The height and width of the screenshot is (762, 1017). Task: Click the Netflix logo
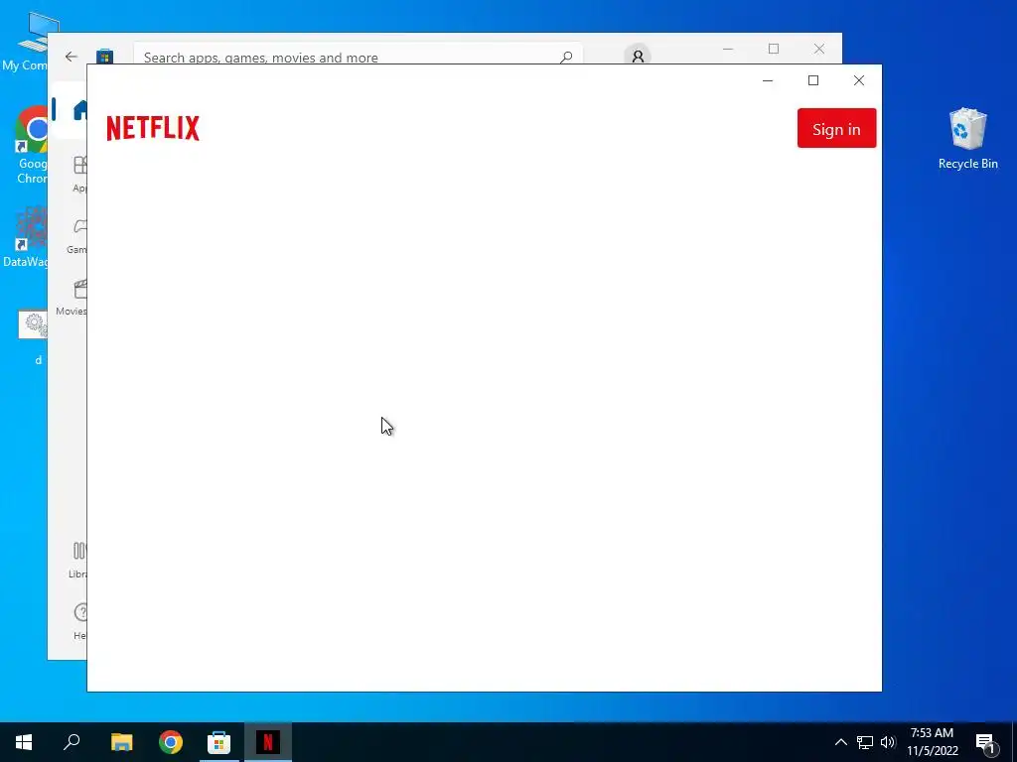pyautogui.click(x=153, y=128)
